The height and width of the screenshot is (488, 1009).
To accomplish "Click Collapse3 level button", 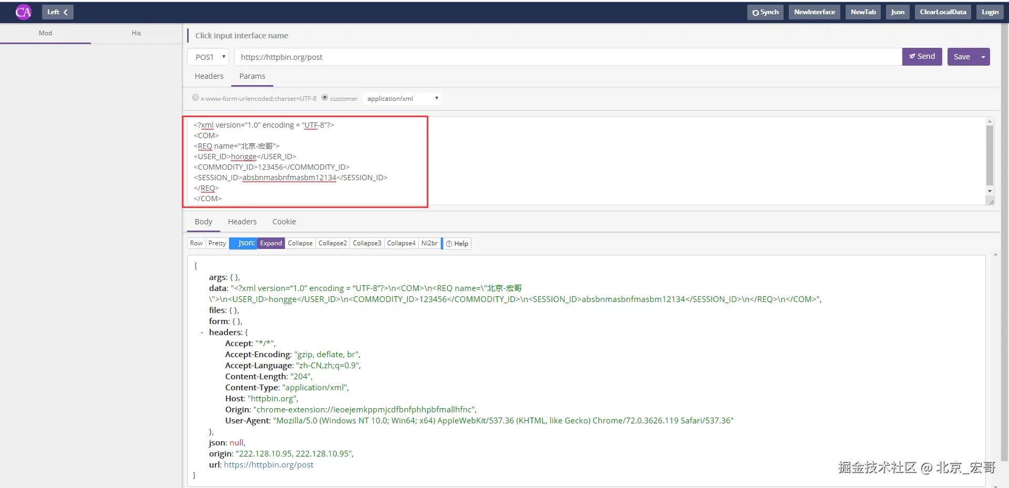I will [367, 243].
